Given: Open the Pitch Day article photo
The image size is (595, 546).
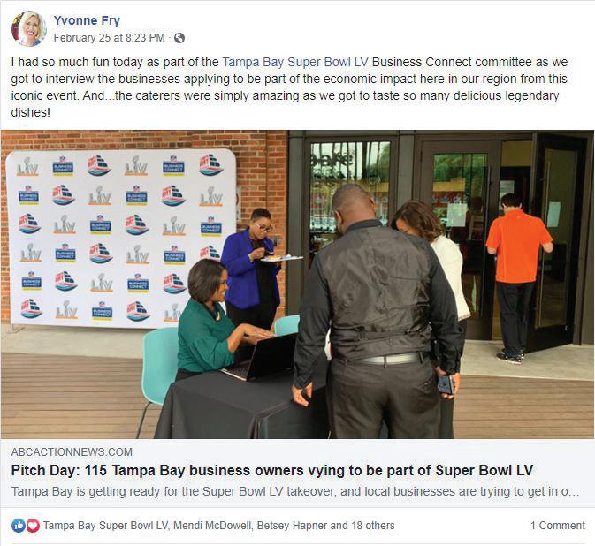Looking at the screenshot, I should coord(297,284).
